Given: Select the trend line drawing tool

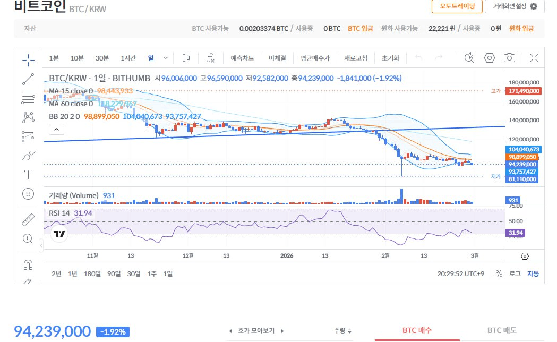Looking at the screenshot, I should click(x=28, y=79).
